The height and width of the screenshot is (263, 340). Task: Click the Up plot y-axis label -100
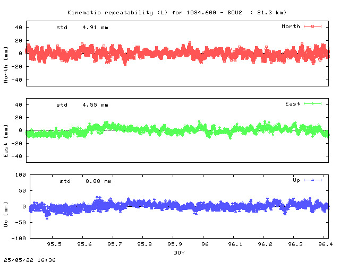coord(19,238)
